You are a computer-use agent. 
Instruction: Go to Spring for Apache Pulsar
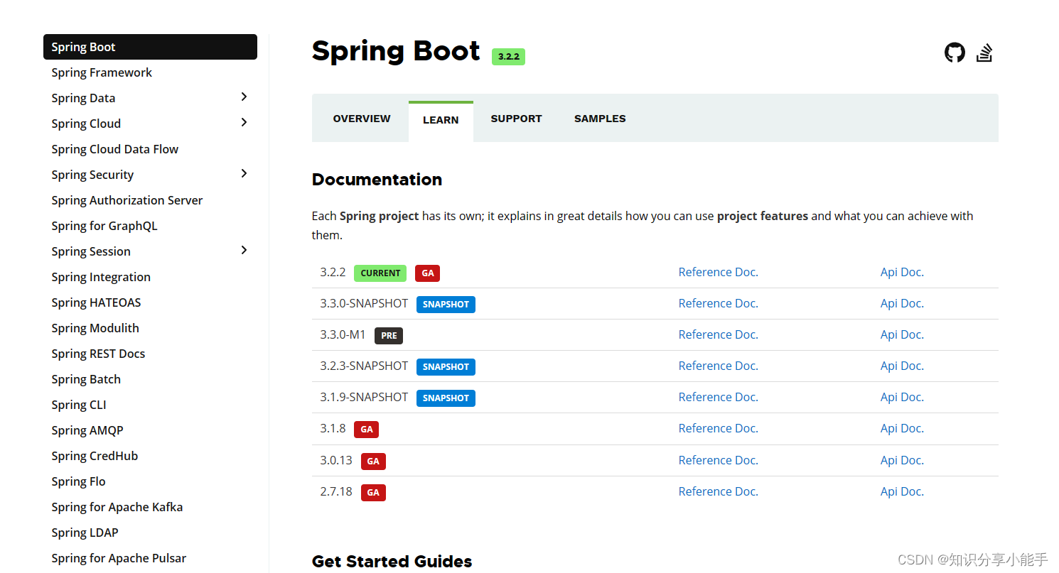click(119, 558)
